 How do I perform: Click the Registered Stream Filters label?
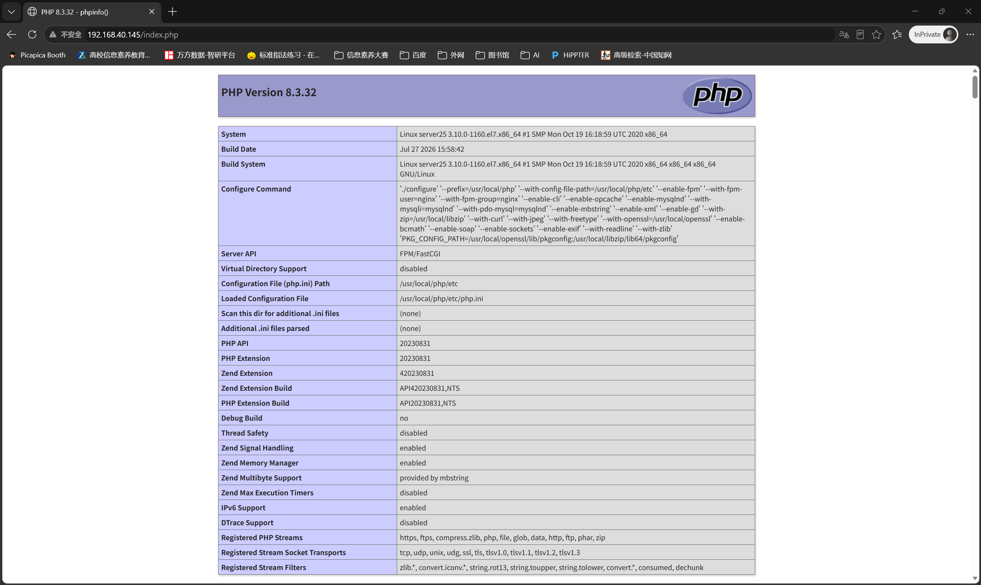pyautogui.click(x=263, y=567)
